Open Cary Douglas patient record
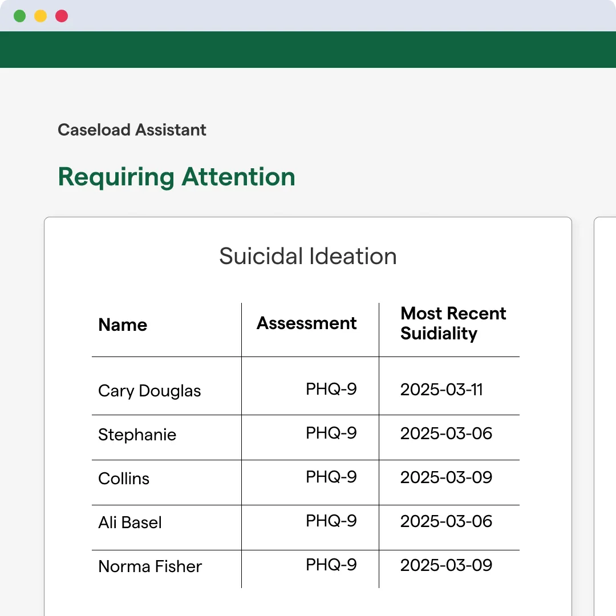The image size is (616, 616). [149, 391]
